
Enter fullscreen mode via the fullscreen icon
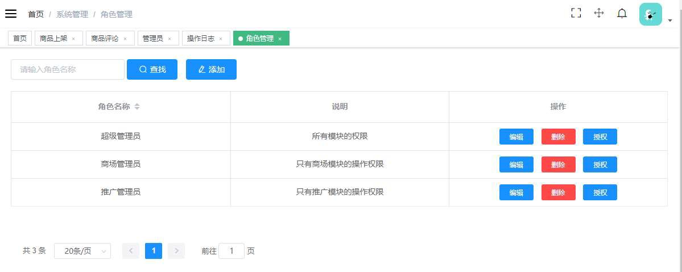click(576, 13)
